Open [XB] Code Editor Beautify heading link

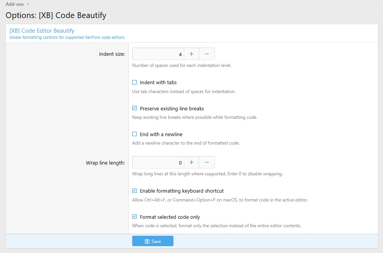[42, 31]
